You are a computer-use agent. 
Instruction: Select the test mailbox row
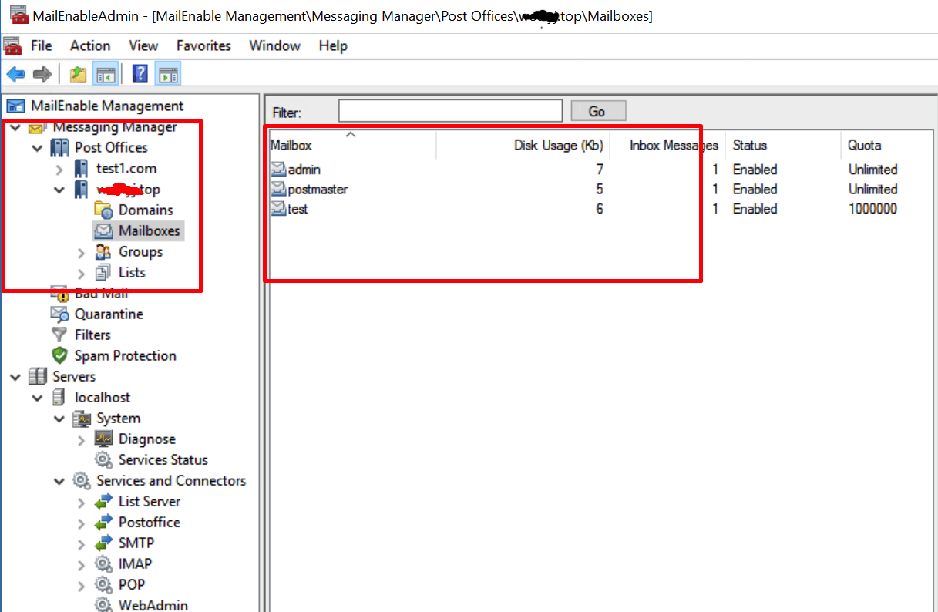(601, 209)
